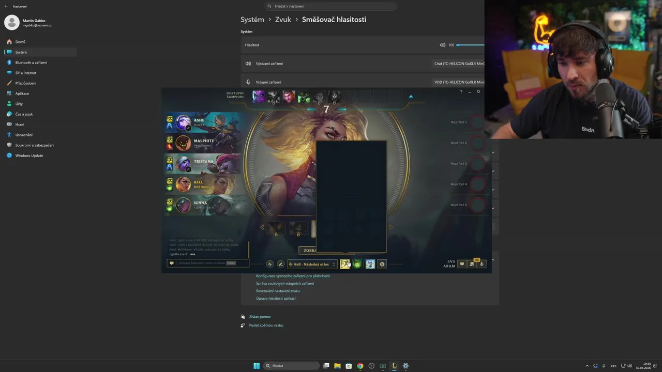662x372 pixels.
Task: Open Přizpůsobení settings section
Action: [x=40, y=83]
